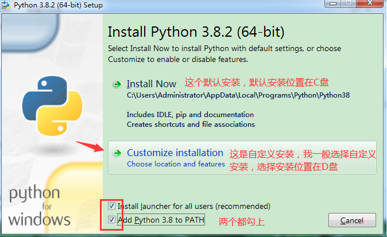Toggle Install launcher for all users checkbox
Viewport: 387px width, 237px height.
tap(111, 205)
